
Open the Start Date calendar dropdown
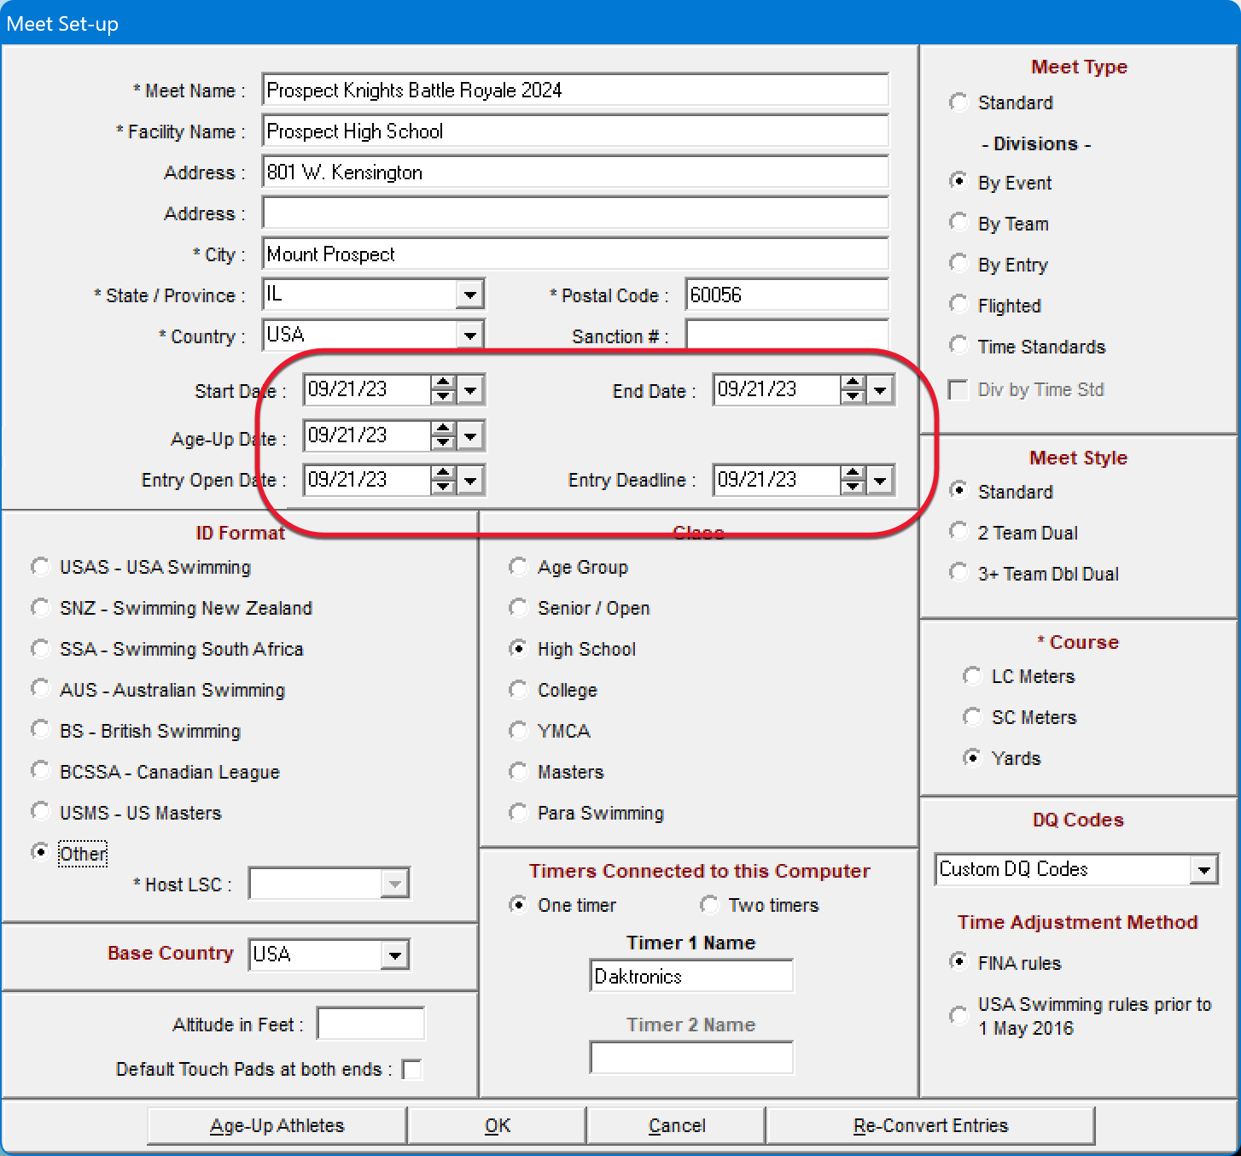pyautogui.click(x=470, y=389)
